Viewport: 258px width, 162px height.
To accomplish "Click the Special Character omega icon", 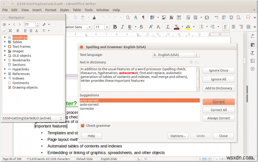I will coord(207,18).
